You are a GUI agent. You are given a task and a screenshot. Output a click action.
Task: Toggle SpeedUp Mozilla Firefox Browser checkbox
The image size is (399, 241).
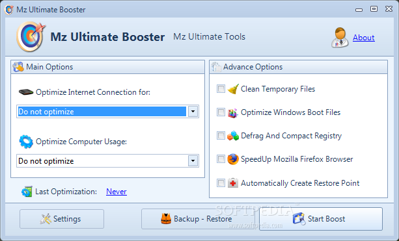pos(221,159)
